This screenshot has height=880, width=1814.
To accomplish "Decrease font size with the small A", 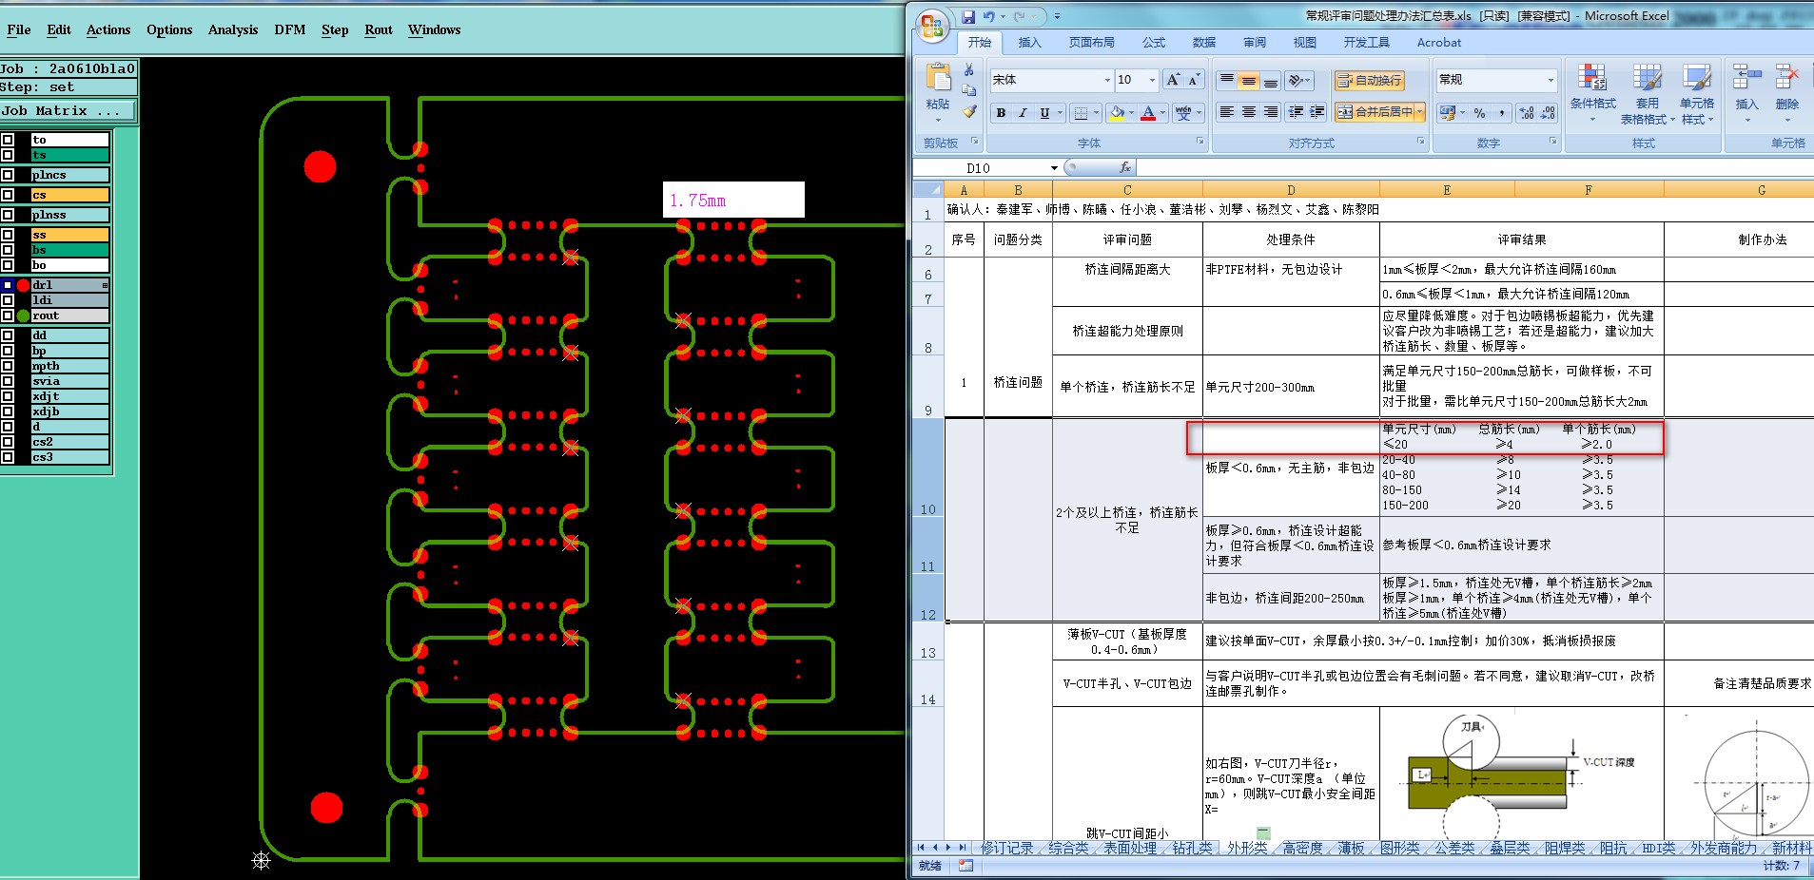I will click(x=1193, y=80).
